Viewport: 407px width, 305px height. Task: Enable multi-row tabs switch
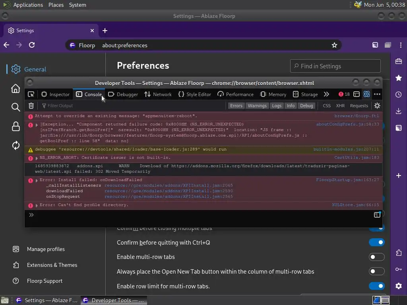377,257
